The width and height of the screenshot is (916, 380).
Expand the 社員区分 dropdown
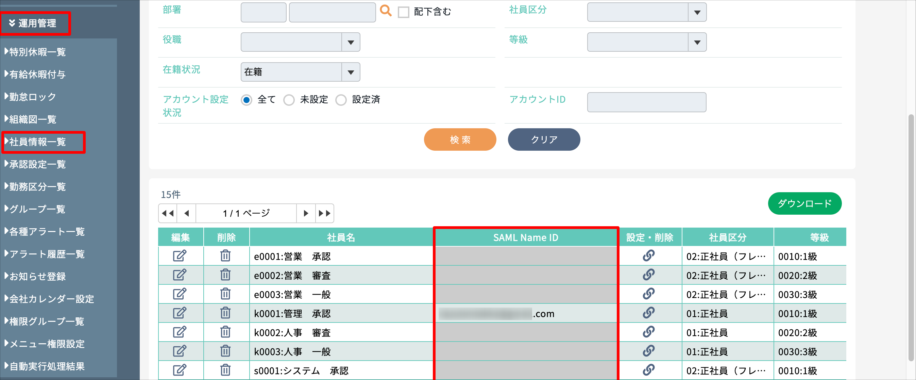646,13
